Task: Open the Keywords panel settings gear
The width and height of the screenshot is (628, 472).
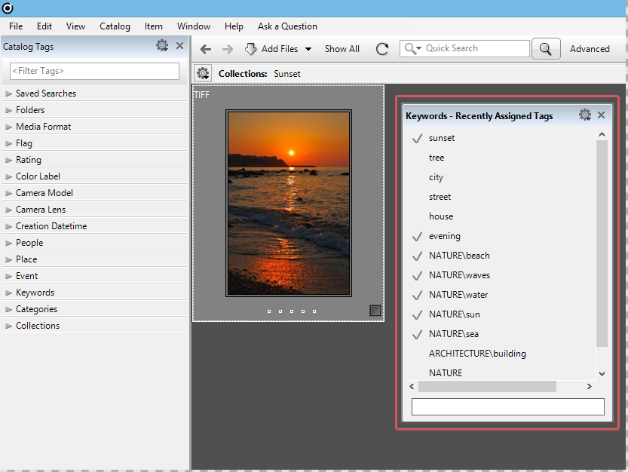Action: 585,115
